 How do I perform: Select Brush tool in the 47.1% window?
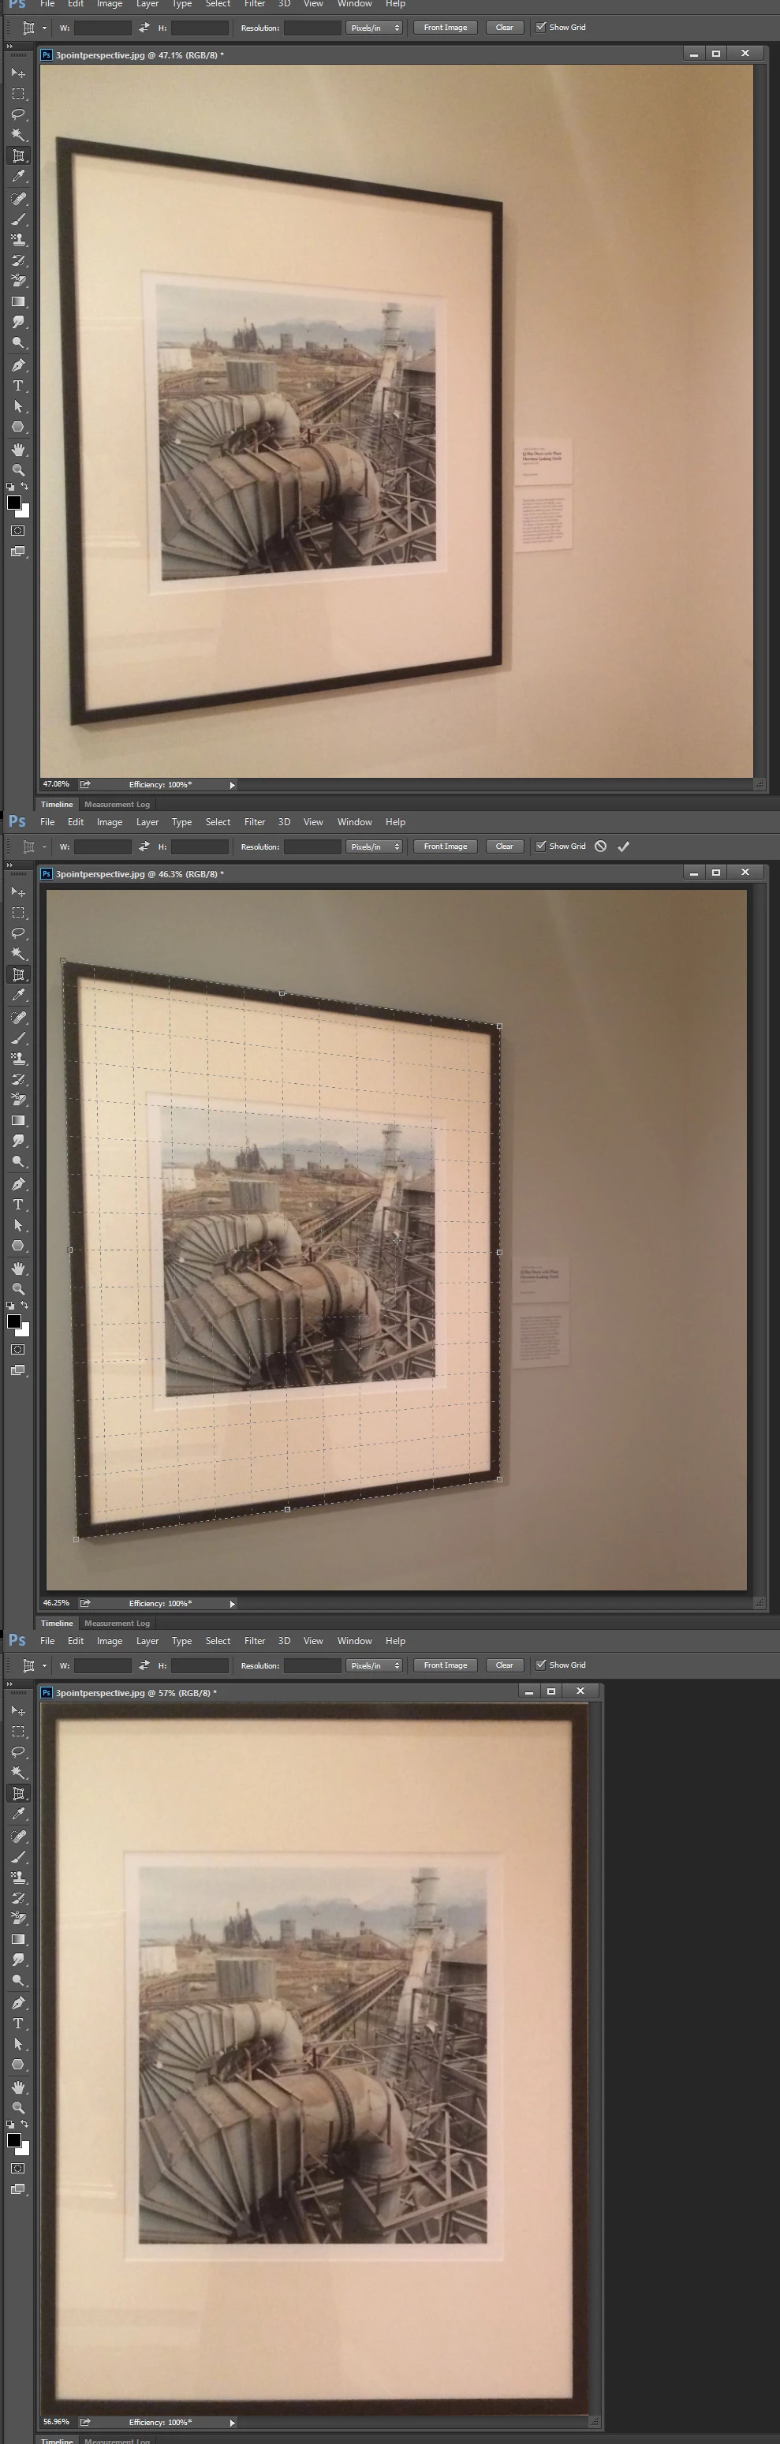(x=18, y=220)
